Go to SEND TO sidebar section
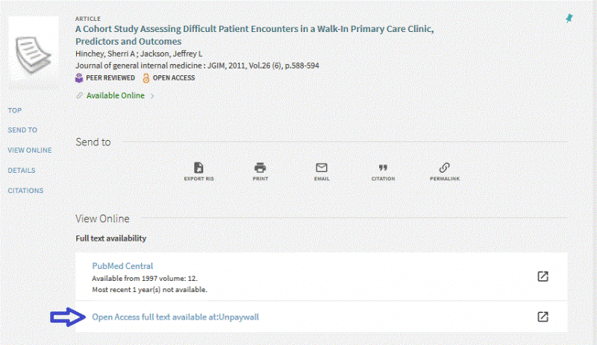This screenshot has height=345, width=597. [22, 130]
